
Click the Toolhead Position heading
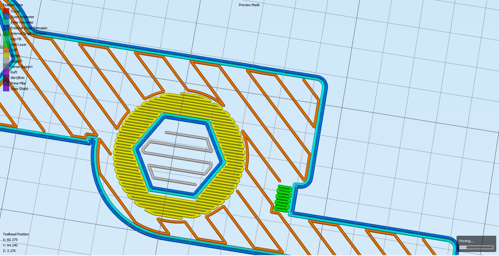[16, 234]
